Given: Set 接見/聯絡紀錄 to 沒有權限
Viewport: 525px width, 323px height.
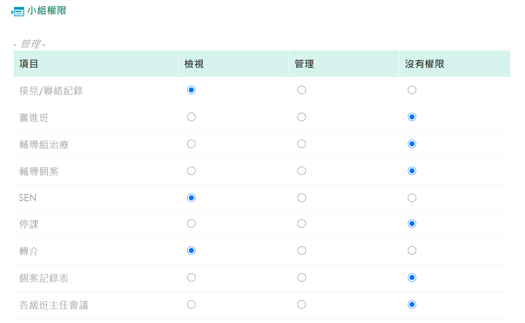Looking at the screenshot, I should coord(412,90).
